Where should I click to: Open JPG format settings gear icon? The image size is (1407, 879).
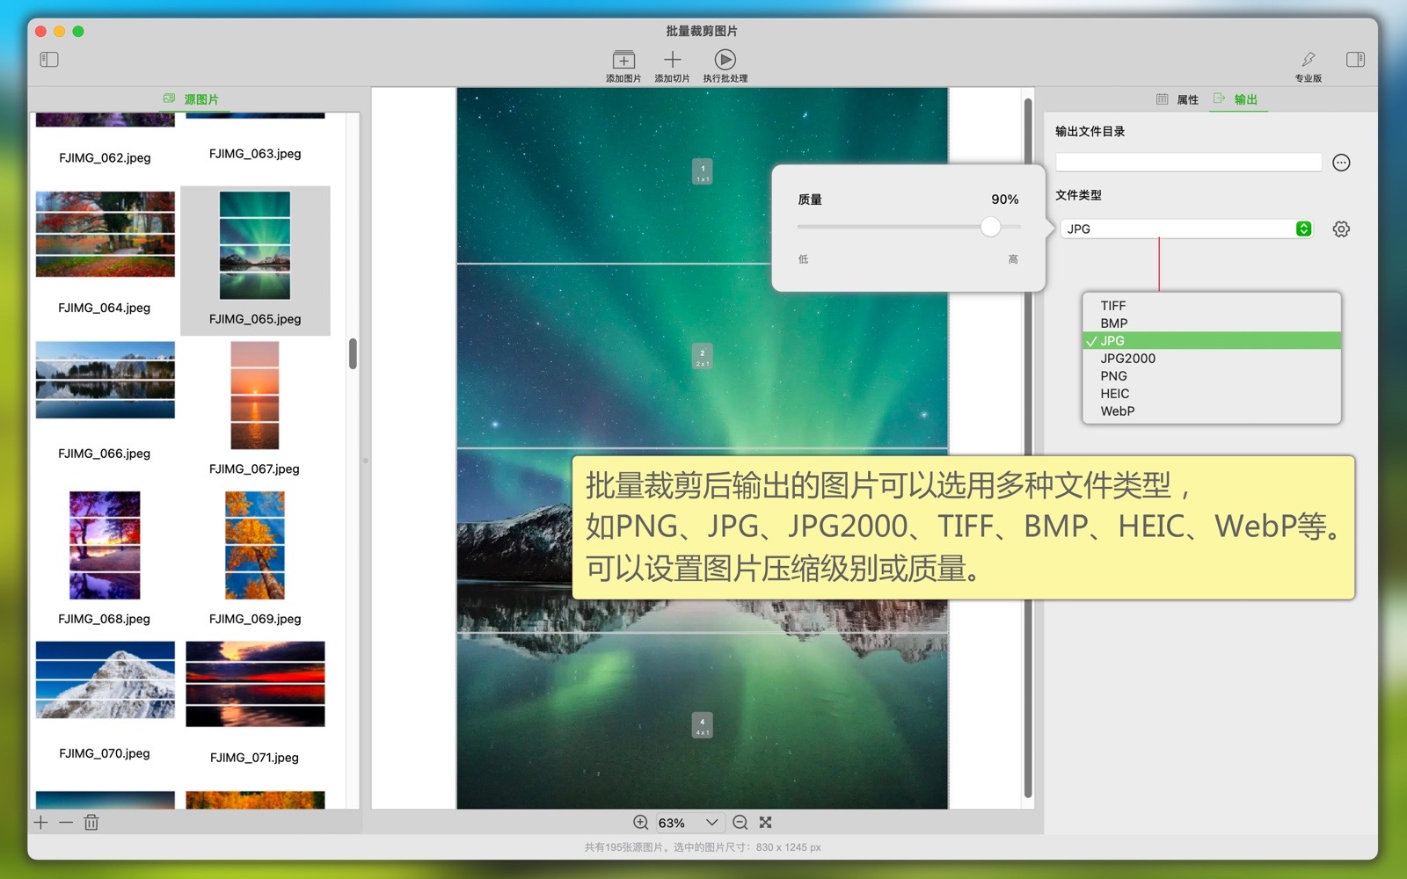(1340, 229)
